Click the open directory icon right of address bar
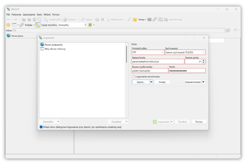The image size is (246, 165). [x=228, y=30]
